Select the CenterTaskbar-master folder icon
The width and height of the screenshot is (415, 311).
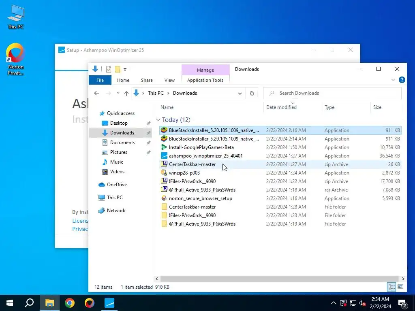[164, 207]
